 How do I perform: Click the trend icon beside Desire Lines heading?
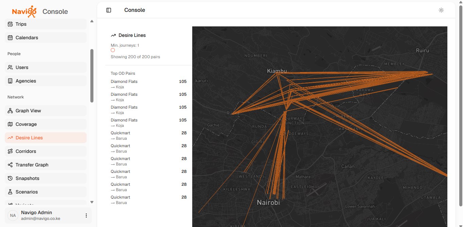click(x=113, y=35)
